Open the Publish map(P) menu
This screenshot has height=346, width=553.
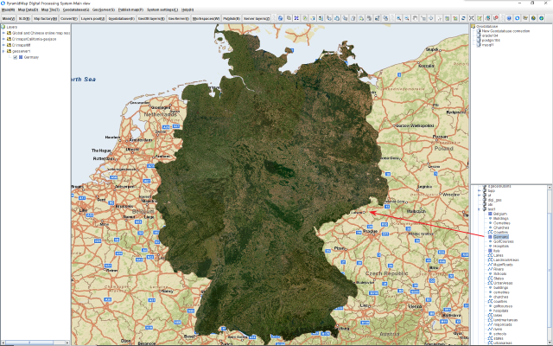point(130,10)
